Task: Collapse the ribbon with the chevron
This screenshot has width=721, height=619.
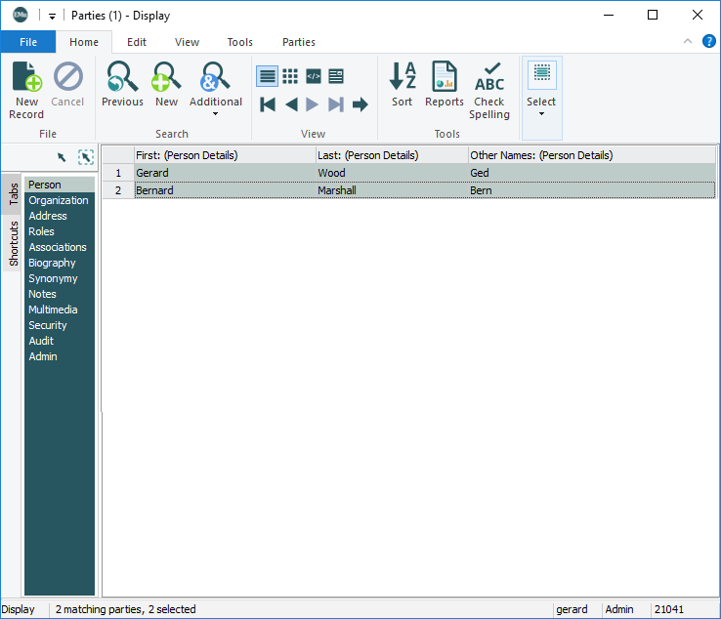Action: 688,41
